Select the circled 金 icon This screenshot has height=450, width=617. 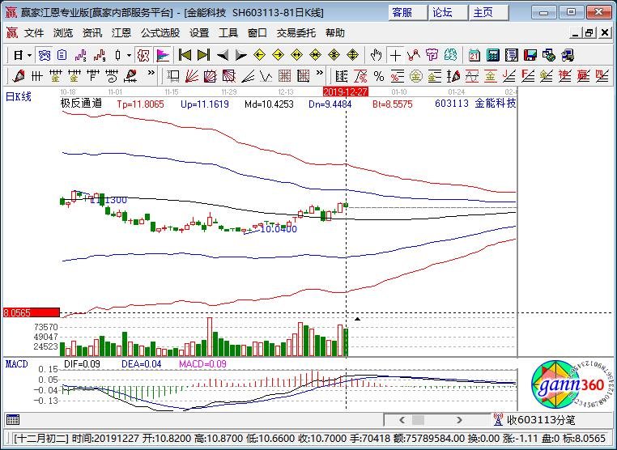(415, 75)
